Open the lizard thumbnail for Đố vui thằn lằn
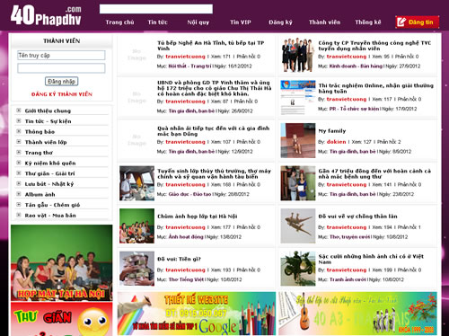Viewport: 449px width, 336px height. [298, 225]
